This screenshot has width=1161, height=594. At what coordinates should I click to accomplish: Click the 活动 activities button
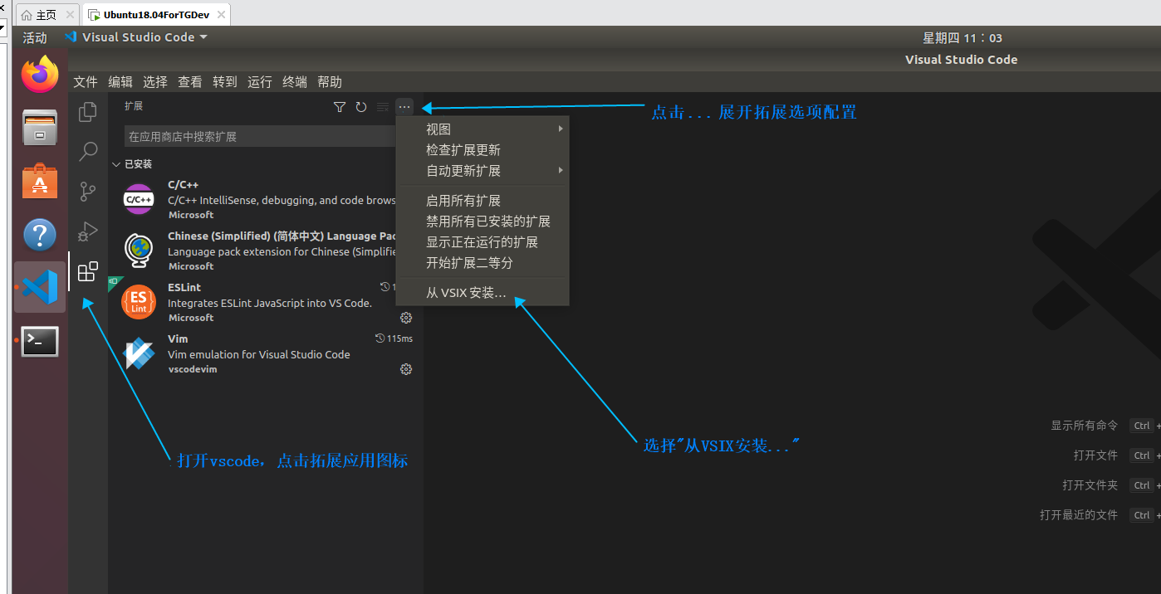point(35,37)
